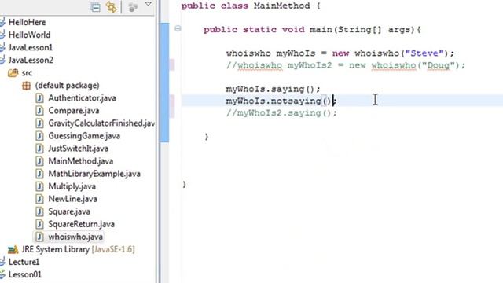Select NewLine.java file
This screenshot has width=503, height=283.
click(x=73, y=199)
